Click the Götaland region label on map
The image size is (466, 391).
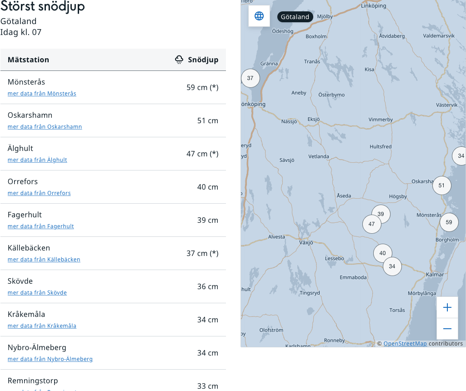(x=295, y=17)
